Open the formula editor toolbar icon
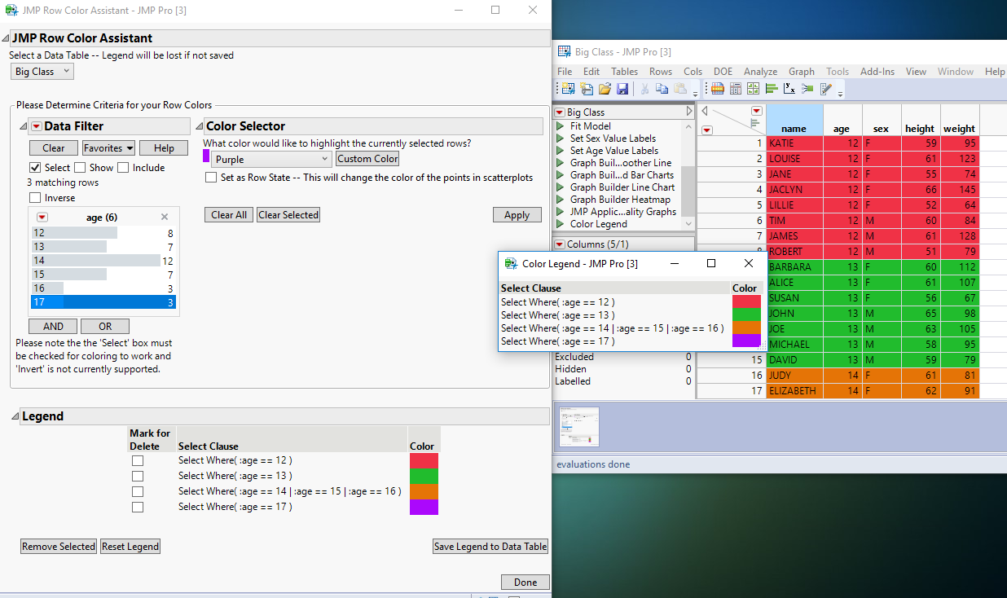Image resolution: width=1007 pixels, height=598 pixels. pyautogui.click(x=825, y=88)
